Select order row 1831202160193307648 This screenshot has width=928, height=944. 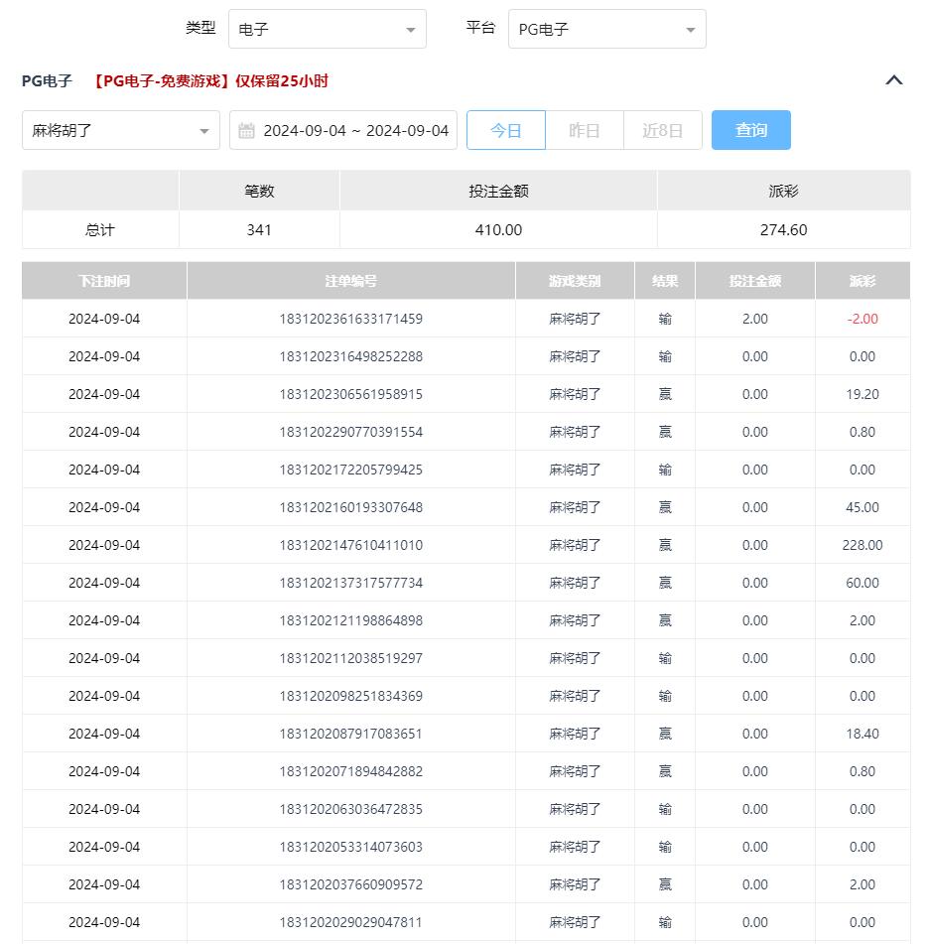(350, 507)
